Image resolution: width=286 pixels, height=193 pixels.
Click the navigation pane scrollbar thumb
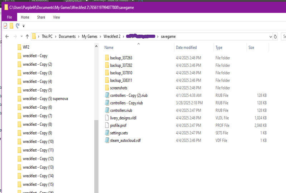click(x=96, y=157)
